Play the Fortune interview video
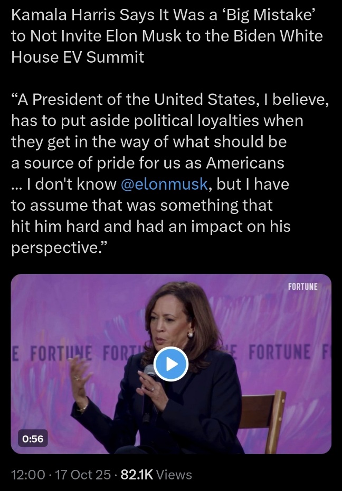Image resolution: width=342 pixels, height=491 pixels. 171,364
